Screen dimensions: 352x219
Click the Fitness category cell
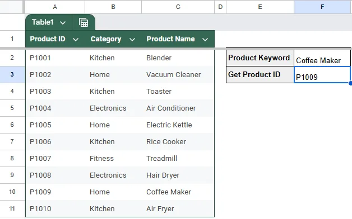click(x=113, y=158)
